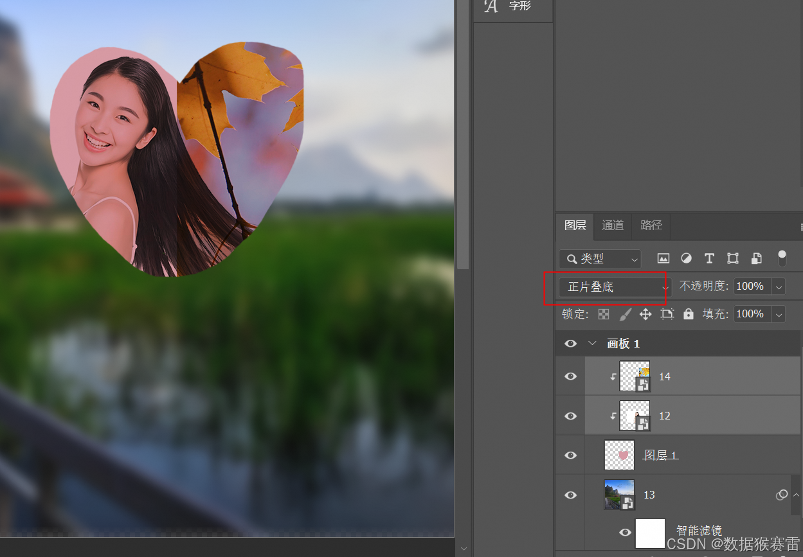Hide layer 12 with its eye icon

click(x=570, y=416)
